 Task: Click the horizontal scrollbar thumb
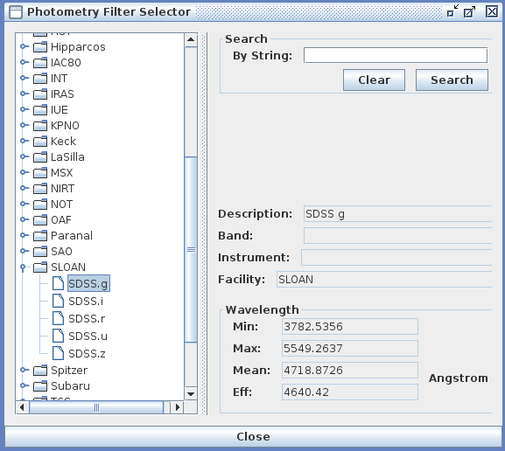tap(96, 407)
